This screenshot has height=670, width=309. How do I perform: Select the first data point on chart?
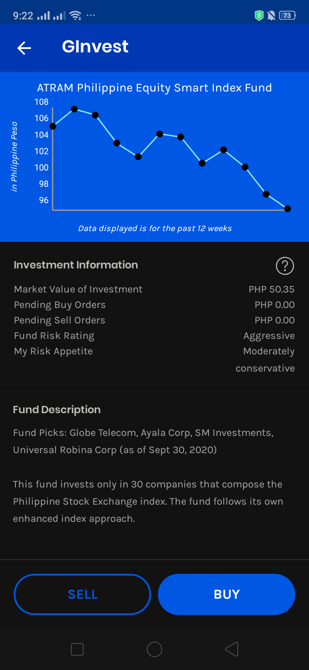53,126
